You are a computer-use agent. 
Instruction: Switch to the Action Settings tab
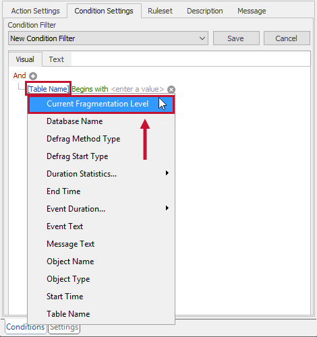pyautogui.click(x=36, y=11)
